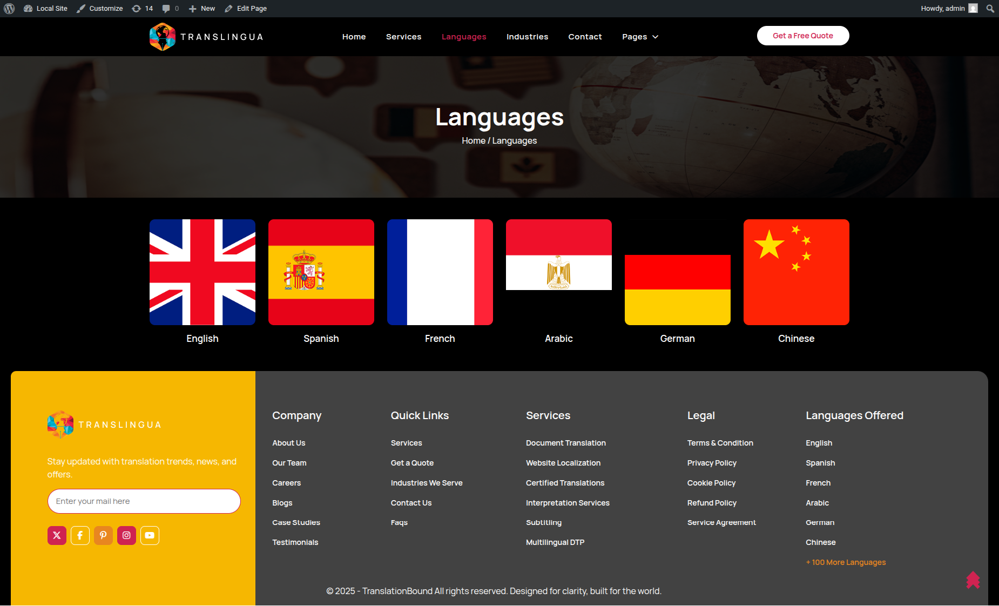Open the Facebook social icon
The height and width of the screenshot is (606, 999).
[x=80, y=535]
